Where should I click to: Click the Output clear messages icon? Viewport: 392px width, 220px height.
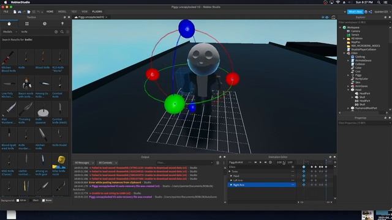coord(218,163)
